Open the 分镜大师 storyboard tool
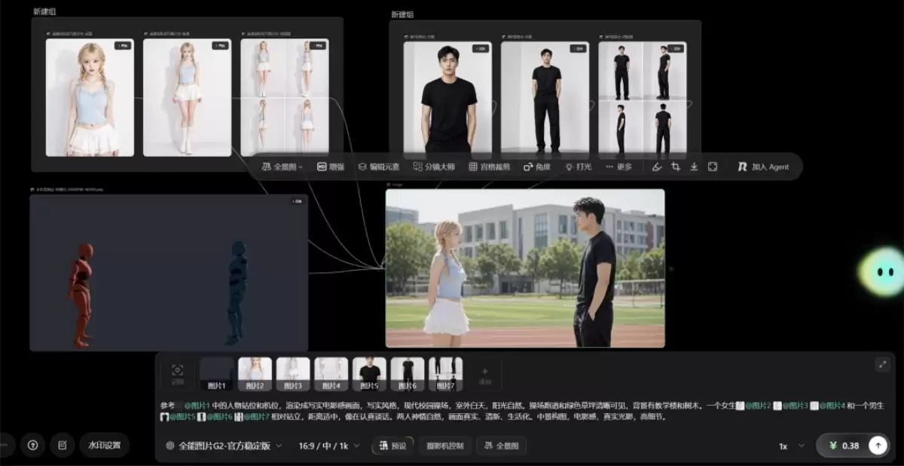 pos(433,167)
